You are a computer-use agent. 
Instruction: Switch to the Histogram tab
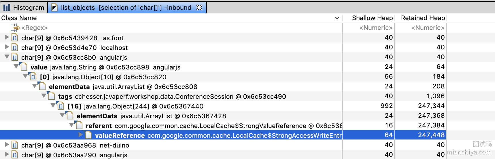pyautogui.click(x=24, y=7)
